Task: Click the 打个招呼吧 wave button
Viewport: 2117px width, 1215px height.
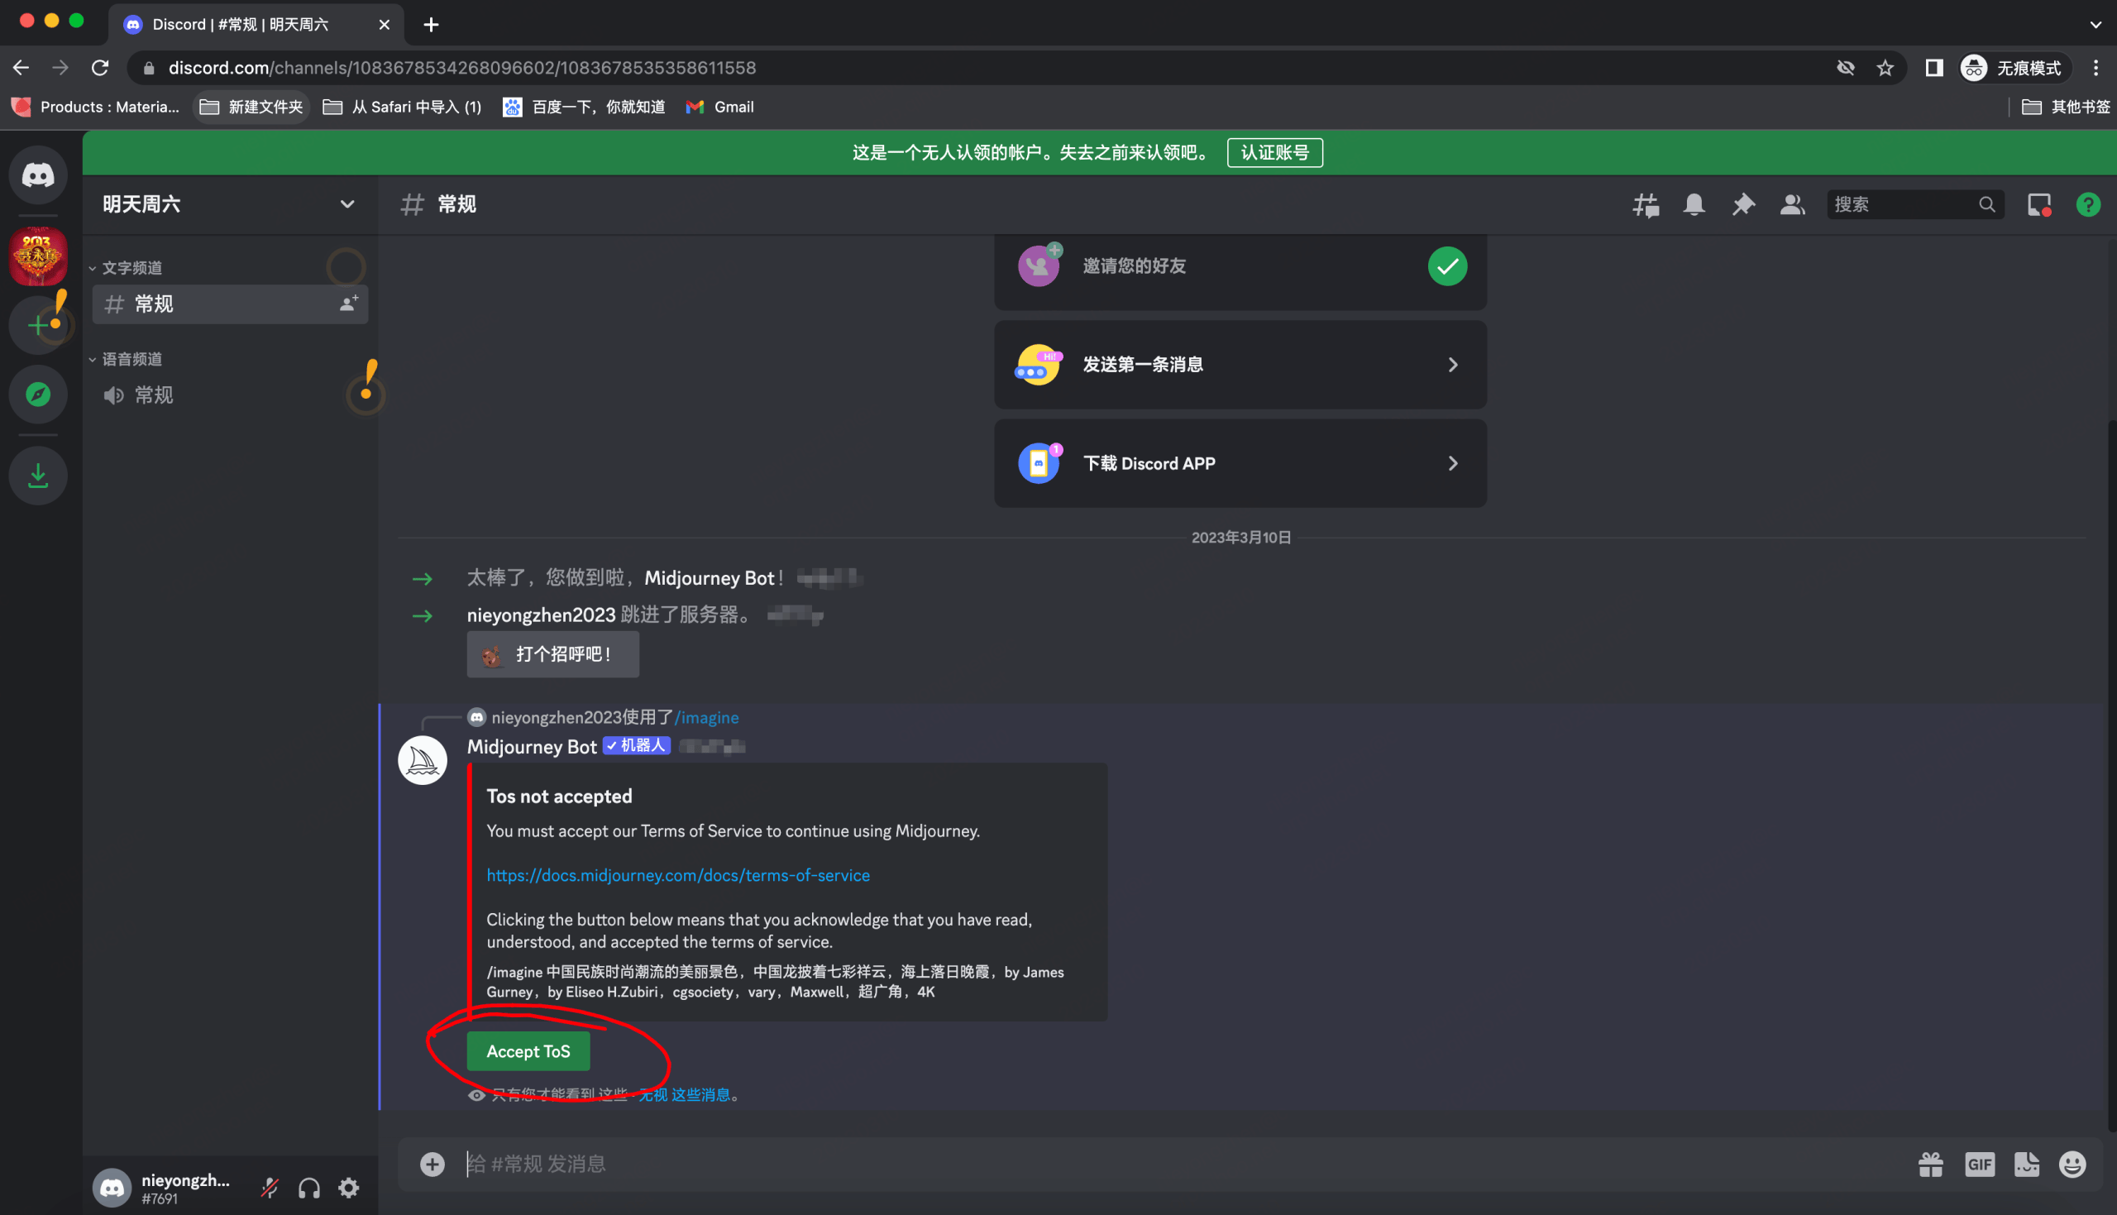Action: [x=553, y=654]
